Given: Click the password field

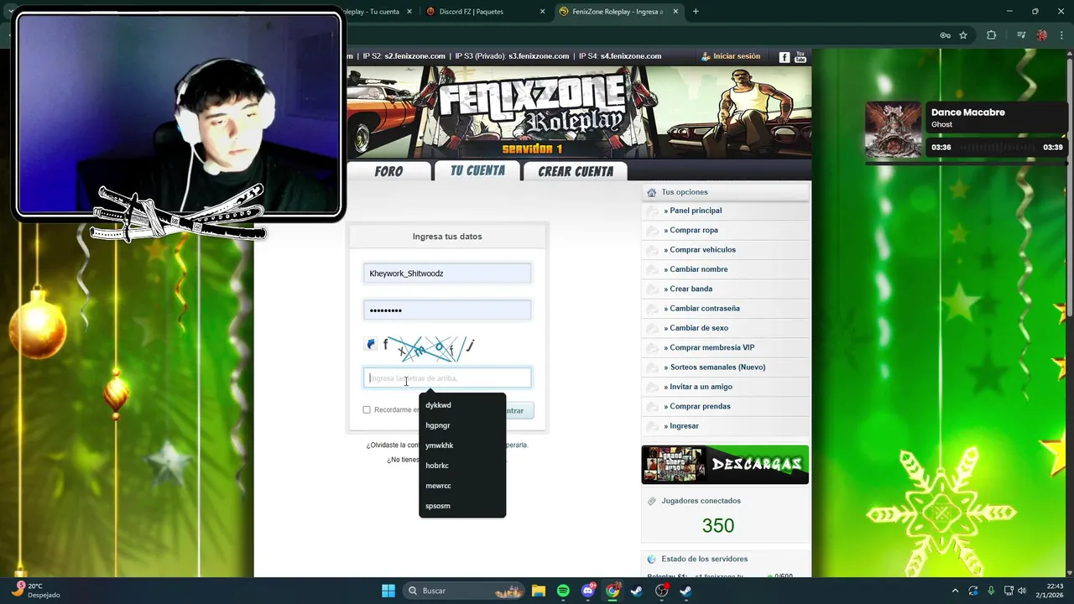Looking at the screenshot, I should click(447, 310).
